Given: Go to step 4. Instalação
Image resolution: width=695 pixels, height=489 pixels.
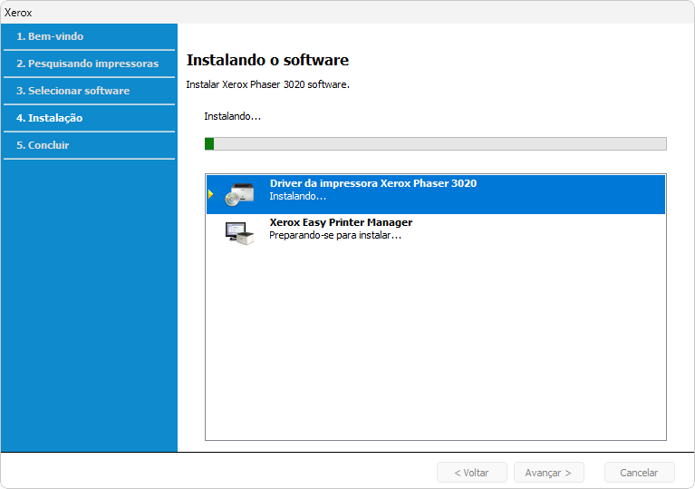Looking at the screenshot, I should [49, 118].
